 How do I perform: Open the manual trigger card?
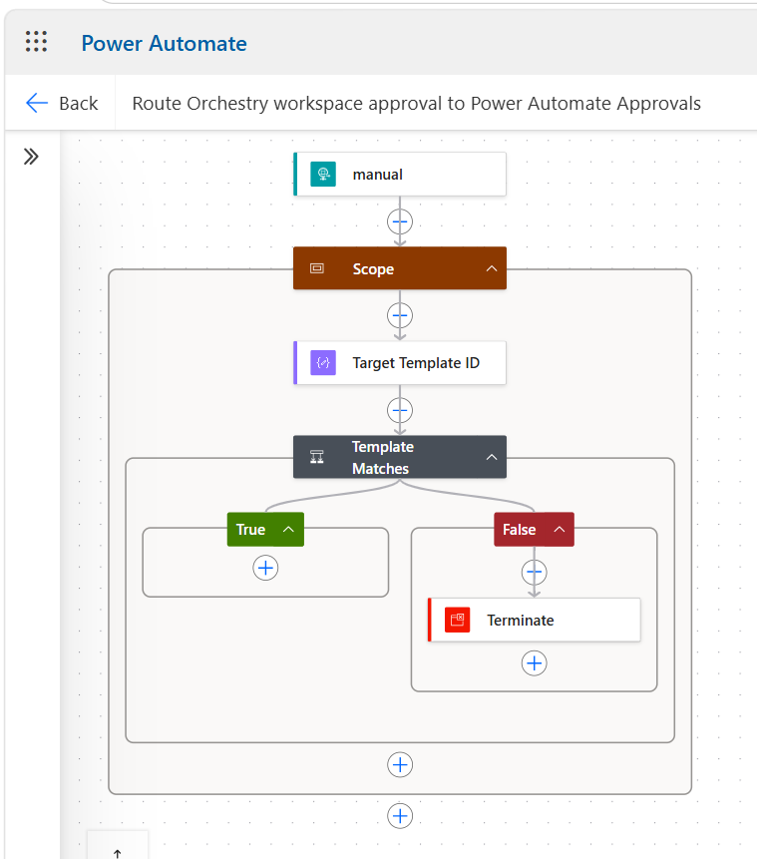pyautogui.click(x=400, y=175)
